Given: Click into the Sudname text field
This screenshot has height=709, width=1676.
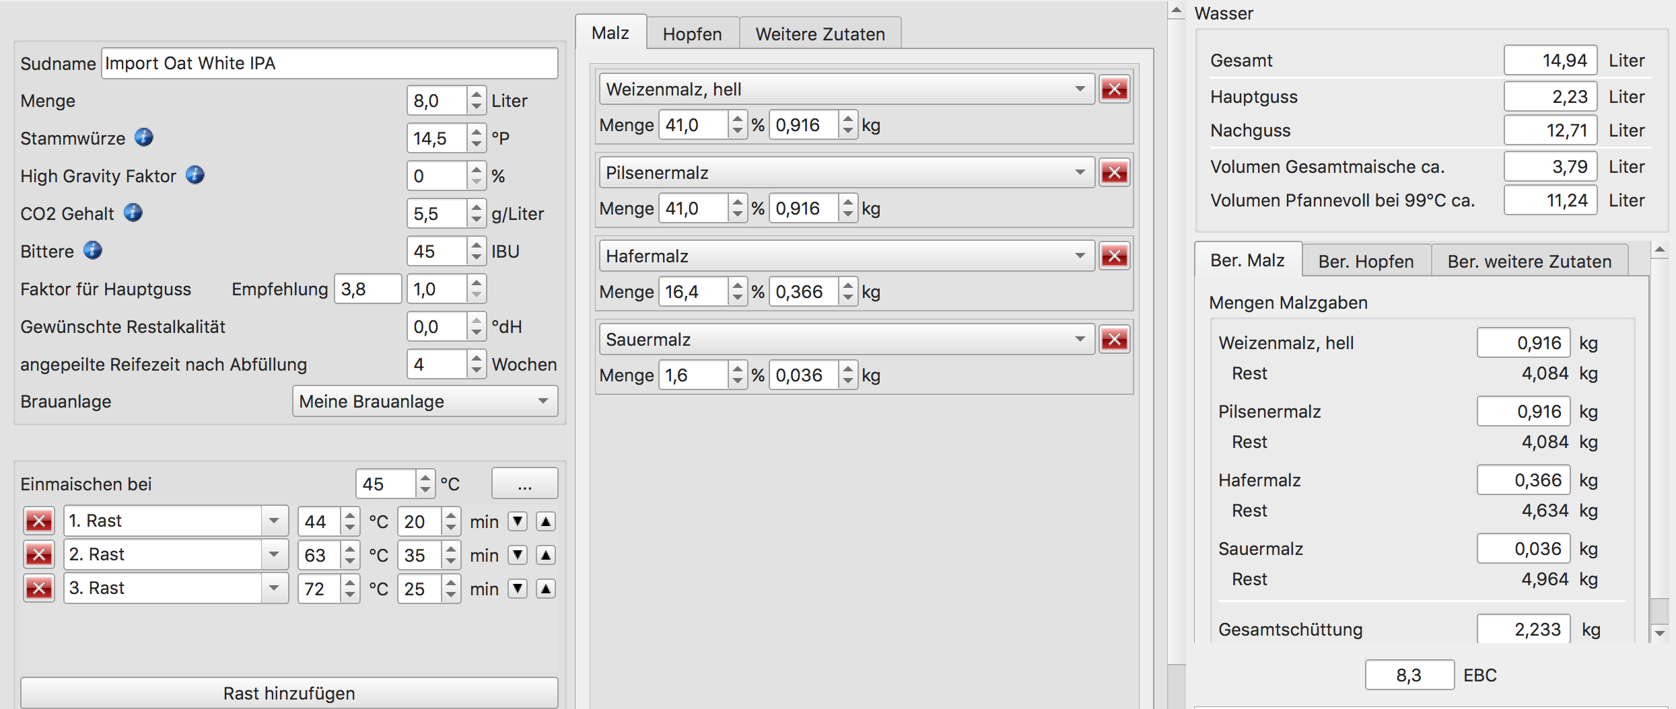Looking at the screenshot, I should pos(329,63).
